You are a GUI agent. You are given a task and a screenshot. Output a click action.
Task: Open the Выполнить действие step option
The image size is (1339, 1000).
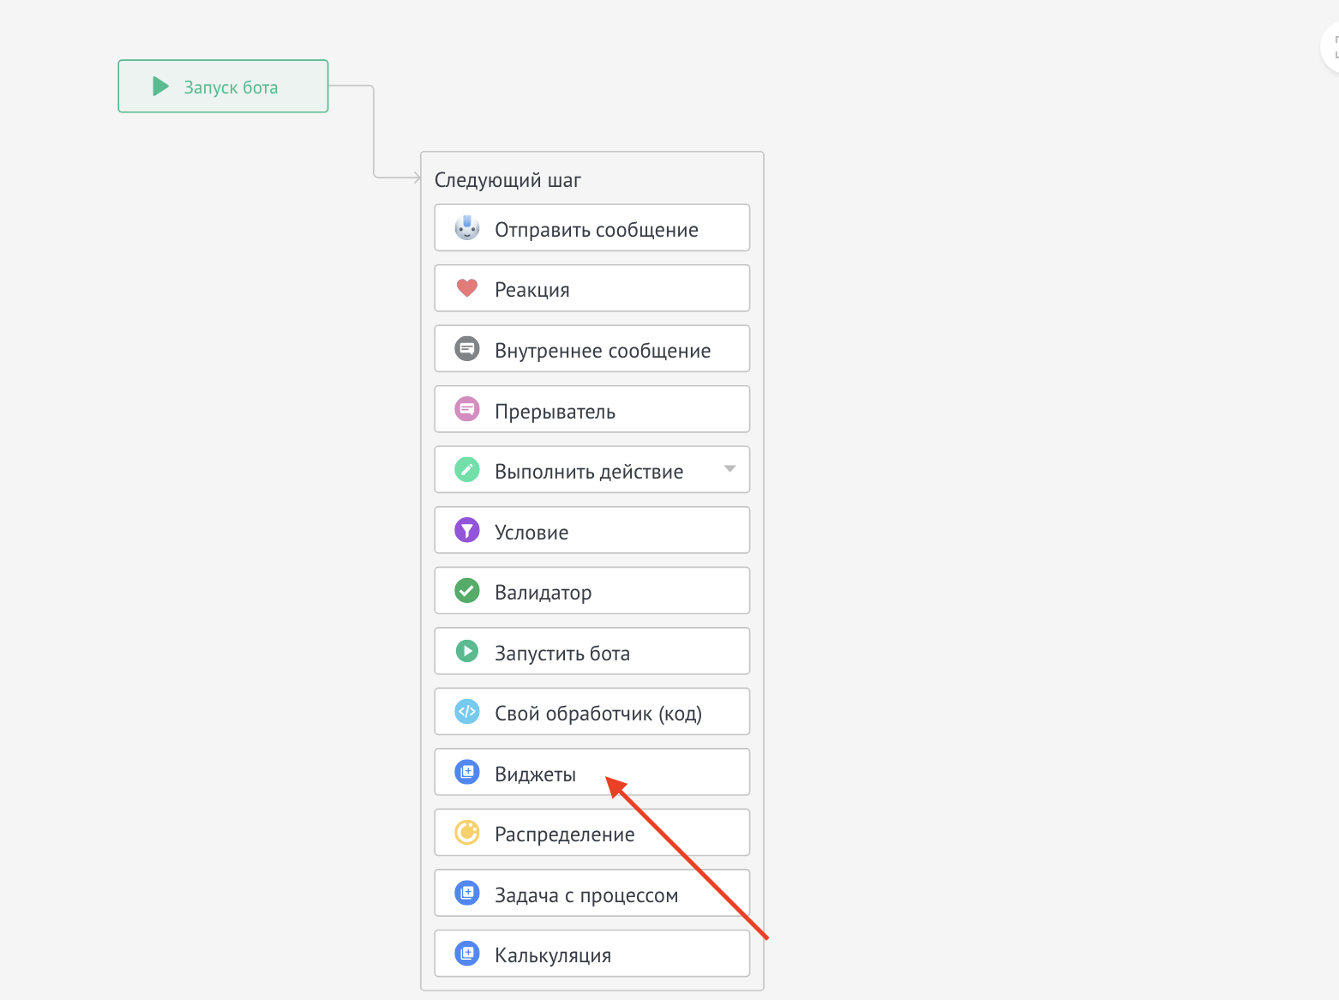(x=588, y=471)
